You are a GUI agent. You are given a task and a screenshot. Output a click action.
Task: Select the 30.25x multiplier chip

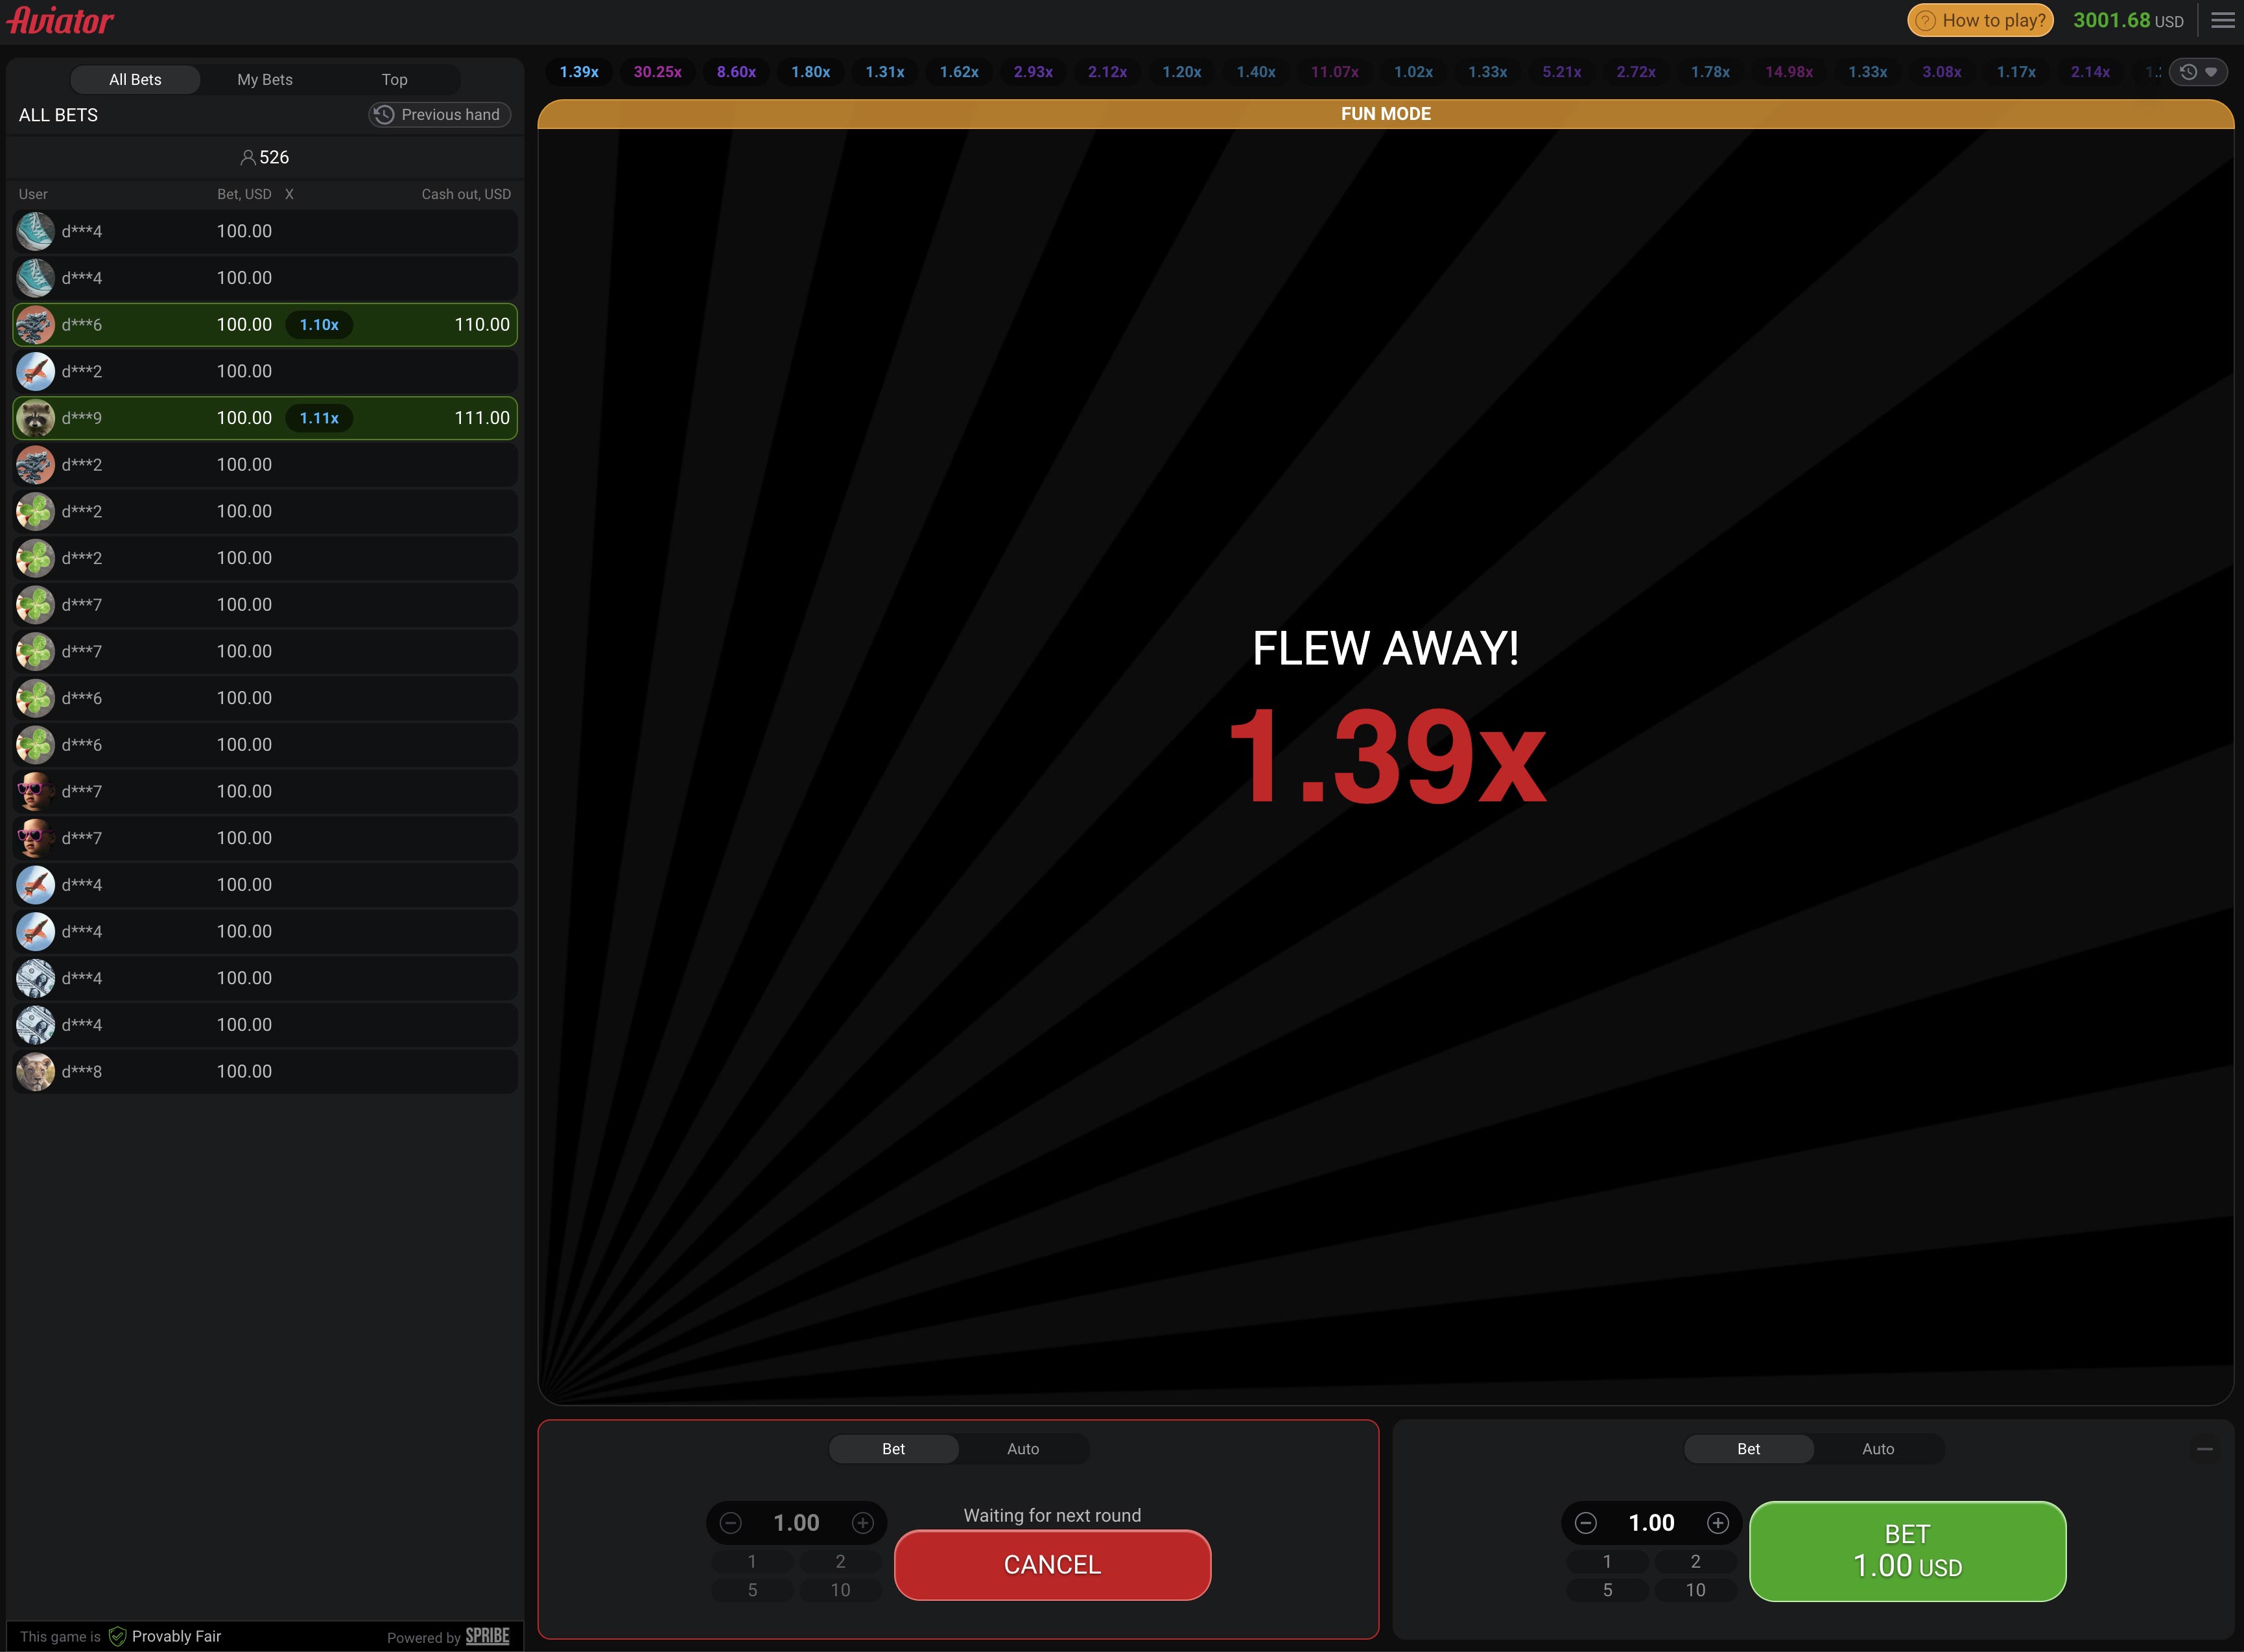pyautogui.click(x=657, y=71)
